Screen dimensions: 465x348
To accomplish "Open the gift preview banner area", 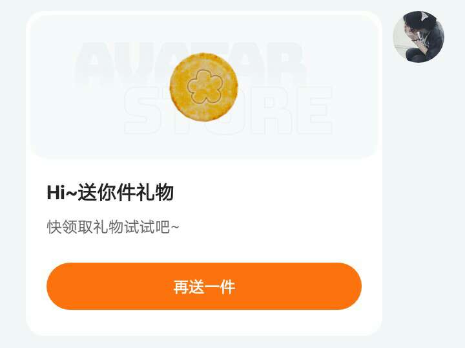I will point(204,87).
